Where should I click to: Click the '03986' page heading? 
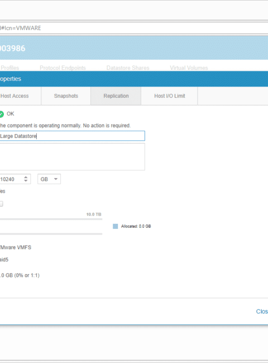[x=13, y=49]
